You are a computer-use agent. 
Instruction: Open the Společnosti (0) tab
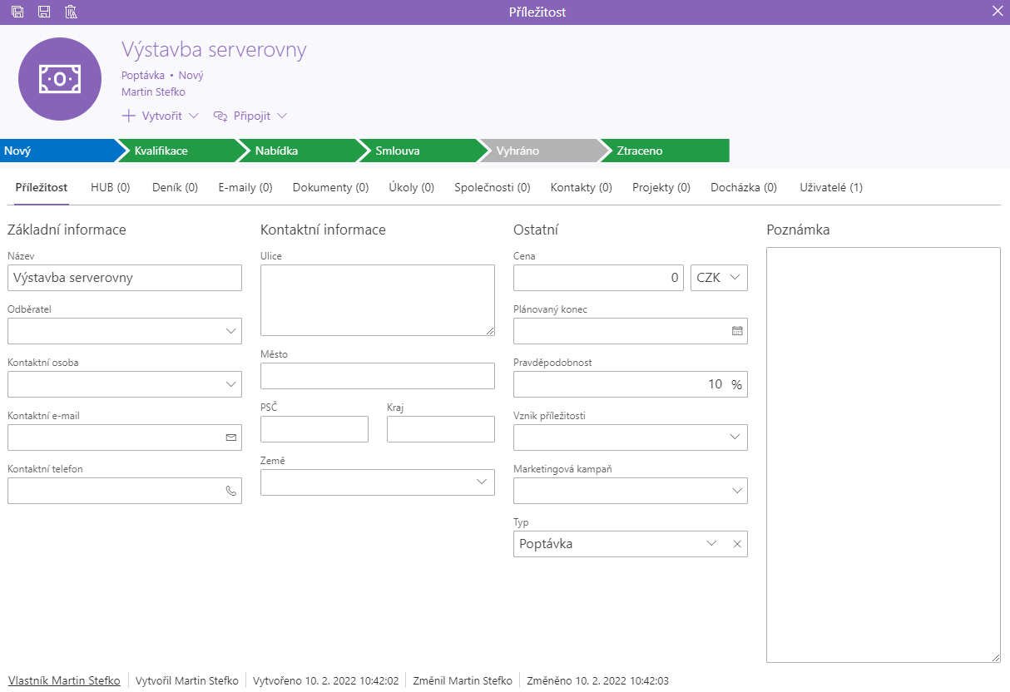493,188
